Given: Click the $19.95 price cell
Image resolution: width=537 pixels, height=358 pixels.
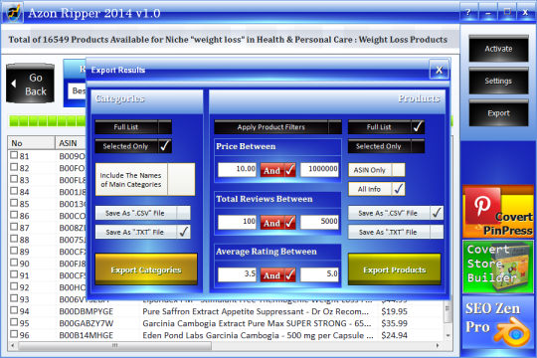Looking at the screenshot, I should coord(394,311).
